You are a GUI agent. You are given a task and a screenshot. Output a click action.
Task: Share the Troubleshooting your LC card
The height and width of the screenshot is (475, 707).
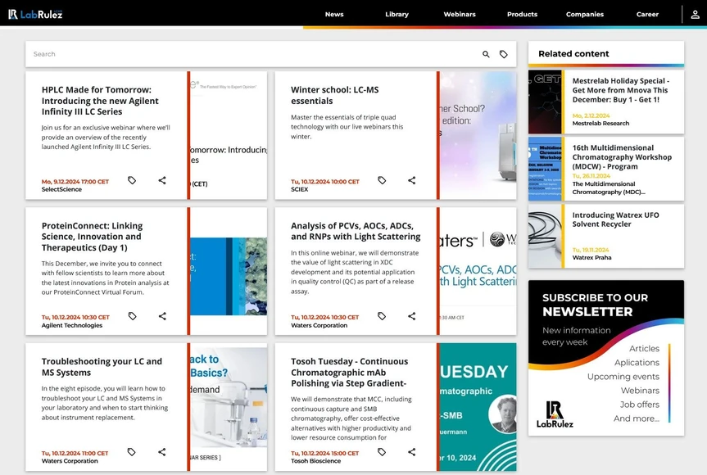pyautogui.click(x=162, y=452)
